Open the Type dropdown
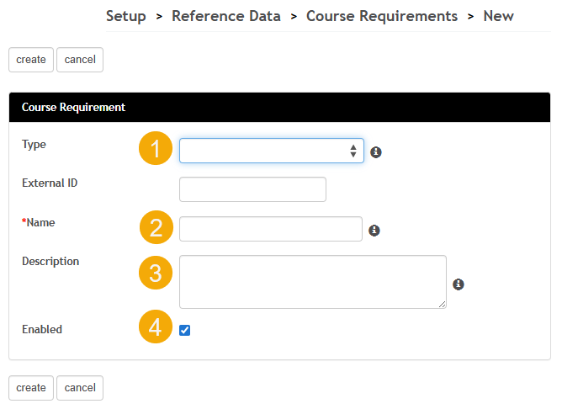The image size is (562, 409). [x=272, y=151]
